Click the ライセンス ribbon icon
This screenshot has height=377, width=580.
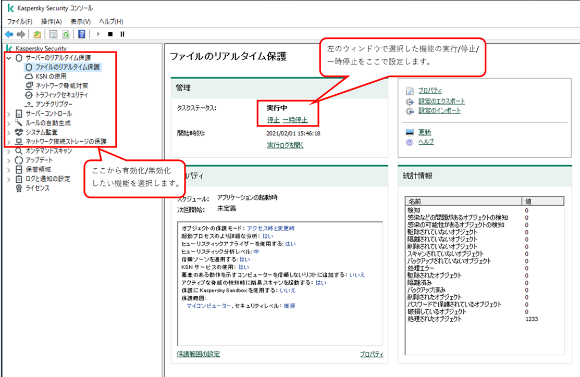tap(19, 188)
